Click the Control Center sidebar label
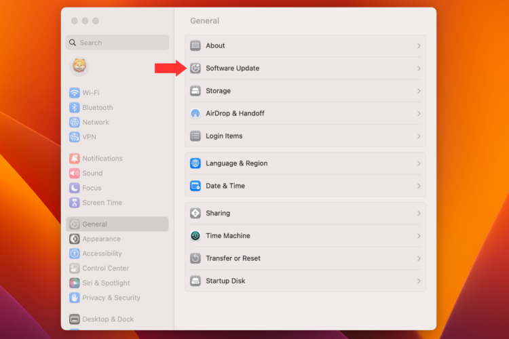509x339 pixels. [x=105, y=268]
